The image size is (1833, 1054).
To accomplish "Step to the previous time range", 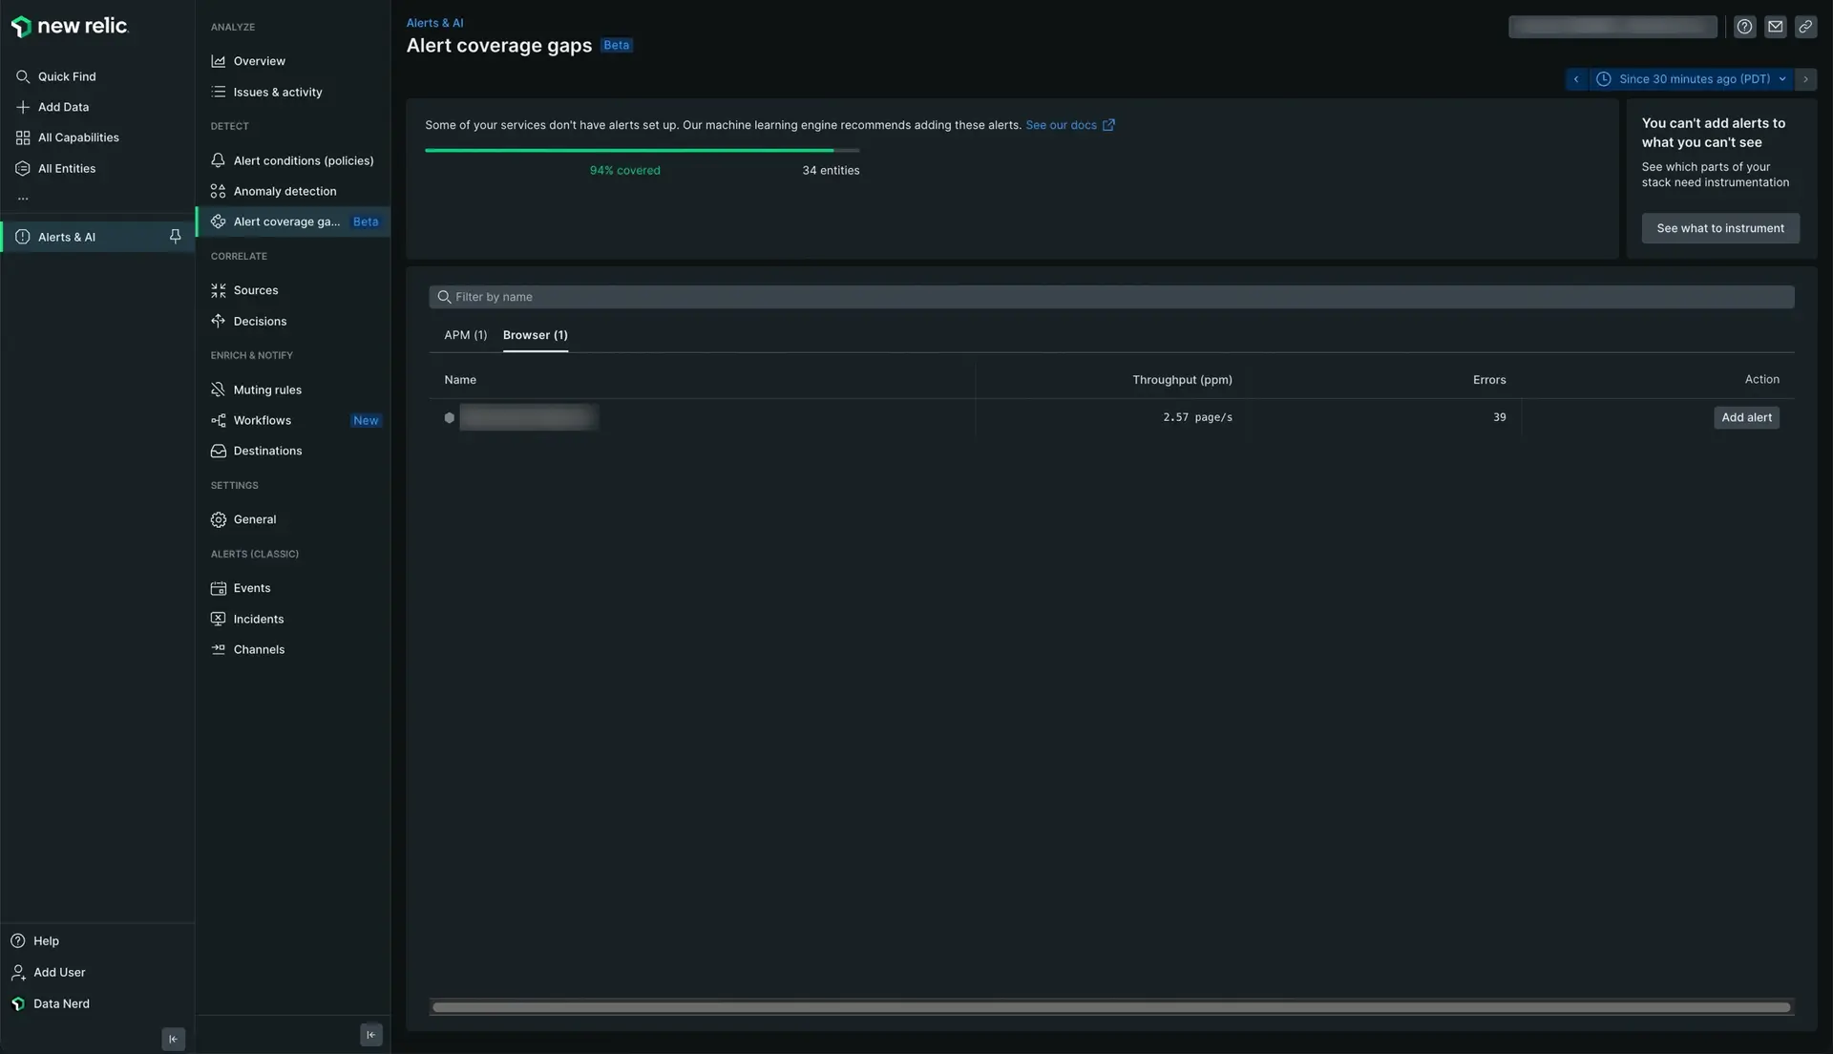I will [x=1576, y=79].
